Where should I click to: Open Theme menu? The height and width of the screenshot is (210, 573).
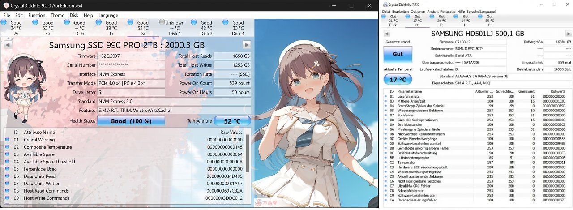57,15
